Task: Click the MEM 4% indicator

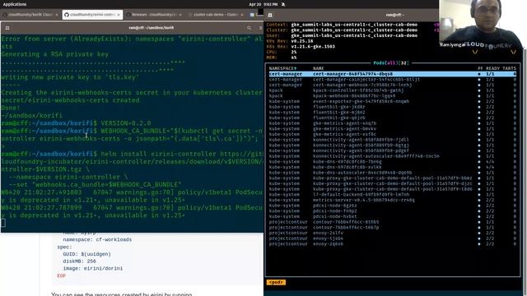Action: tap(282, 58)
